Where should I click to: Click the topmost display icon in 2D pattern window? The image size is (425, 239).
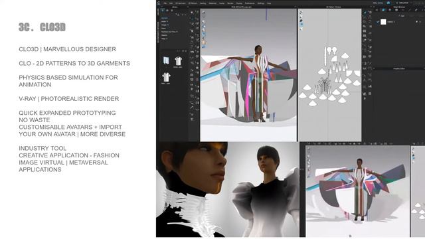[x=301, y=13]
